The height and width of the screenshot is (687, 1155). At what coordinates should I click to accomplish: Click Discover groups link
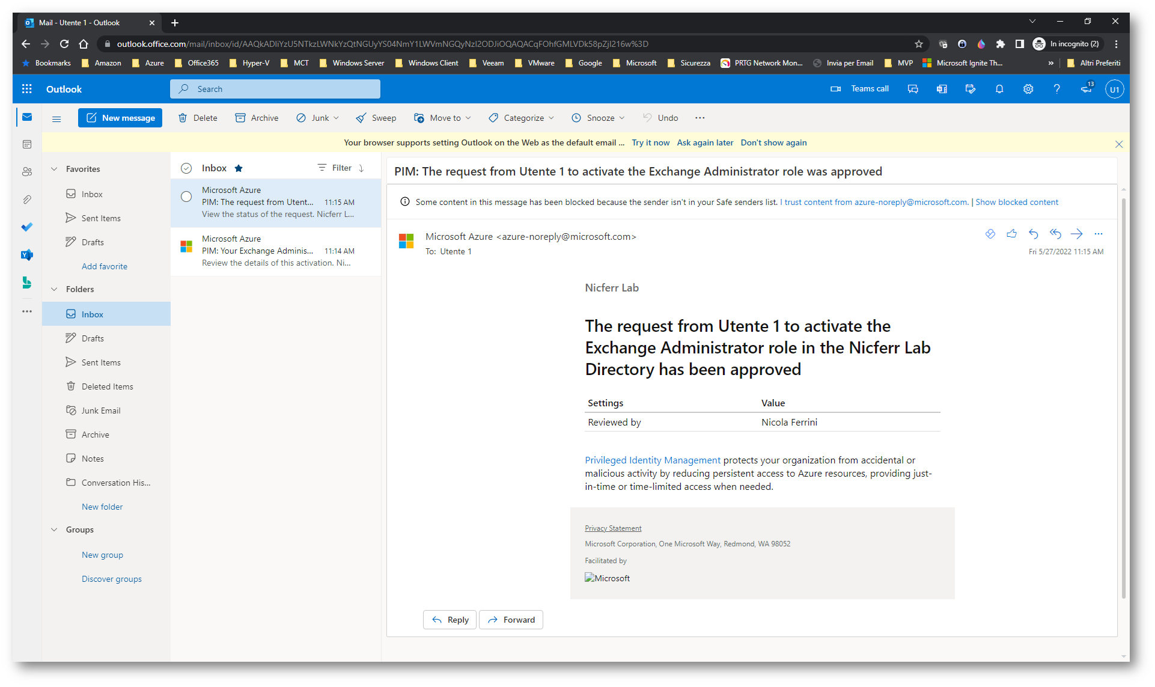tap(112, 579)
